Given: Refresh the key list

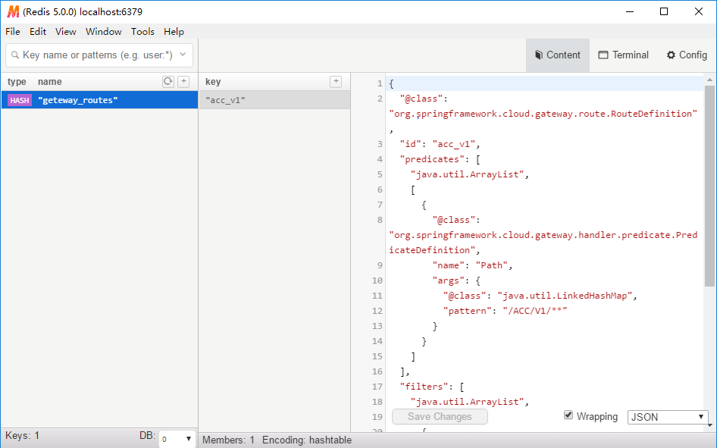Looking at the screenshot, I should (x=168, y=81).
